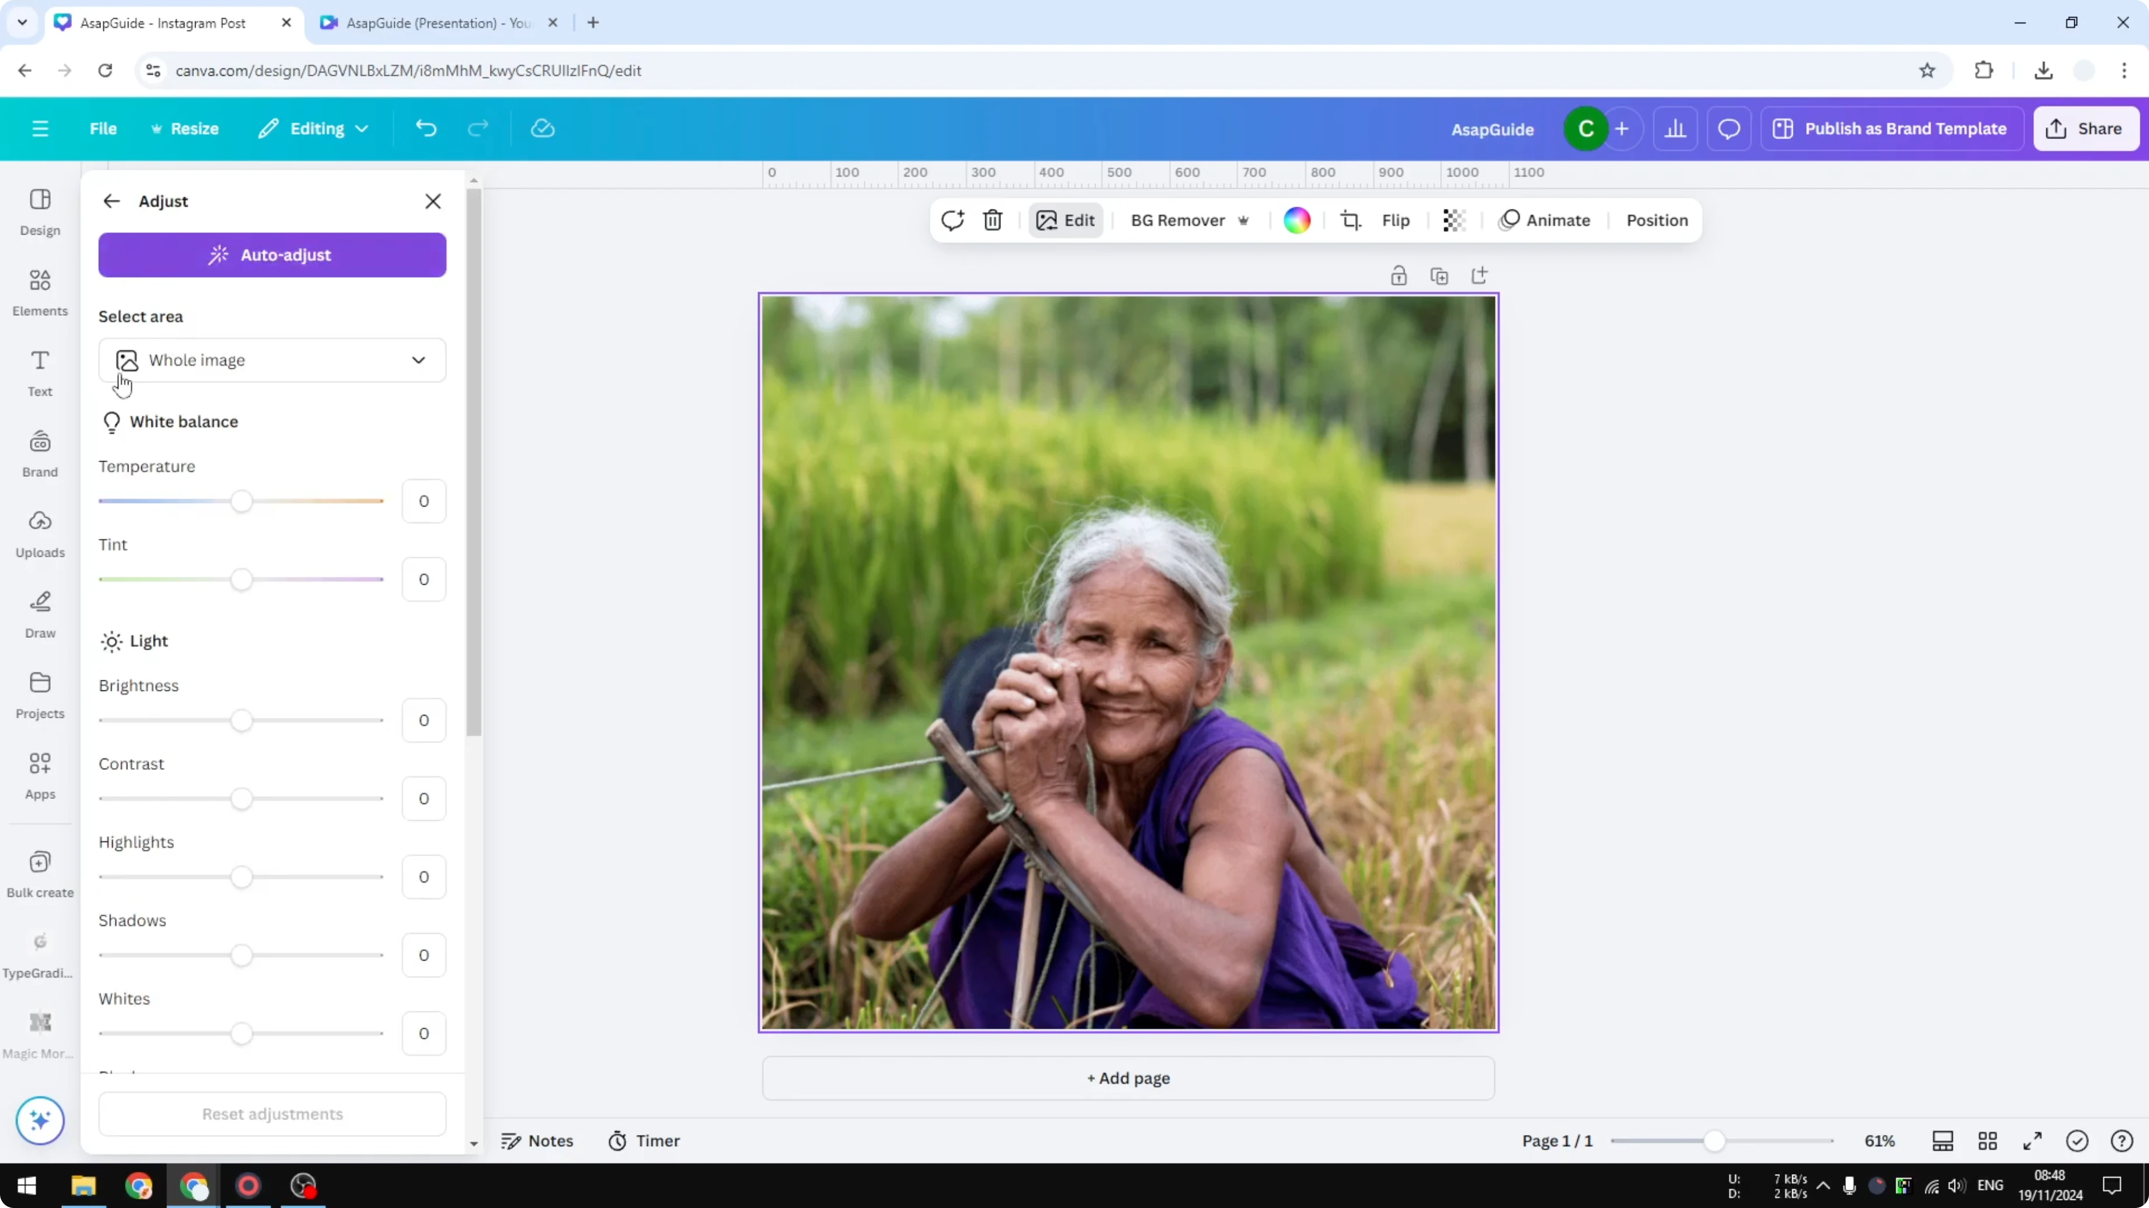
Task: Apply Auto-adjust to the image
Action: [x=272, y=254]
